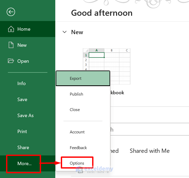Viewport: 189px width, 178px height.
Task: Click the Home label in sidebar
Action: pos(24,29)
